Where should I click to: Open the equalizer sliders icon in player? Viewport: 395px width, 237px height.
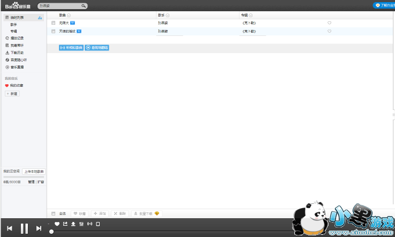(x=81, y=224)
